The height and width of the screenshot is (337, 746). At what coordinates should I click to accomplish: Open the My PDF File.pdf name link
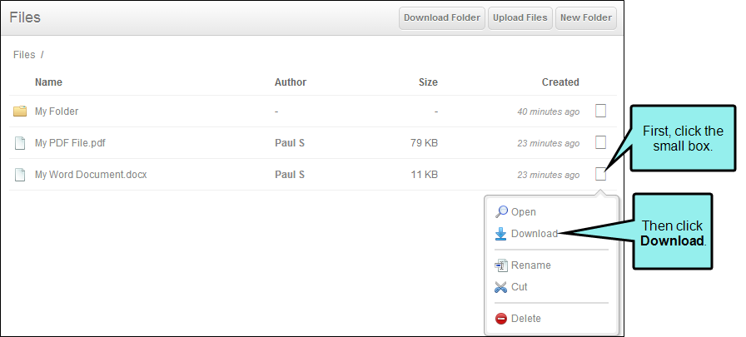tap(70, 143)
